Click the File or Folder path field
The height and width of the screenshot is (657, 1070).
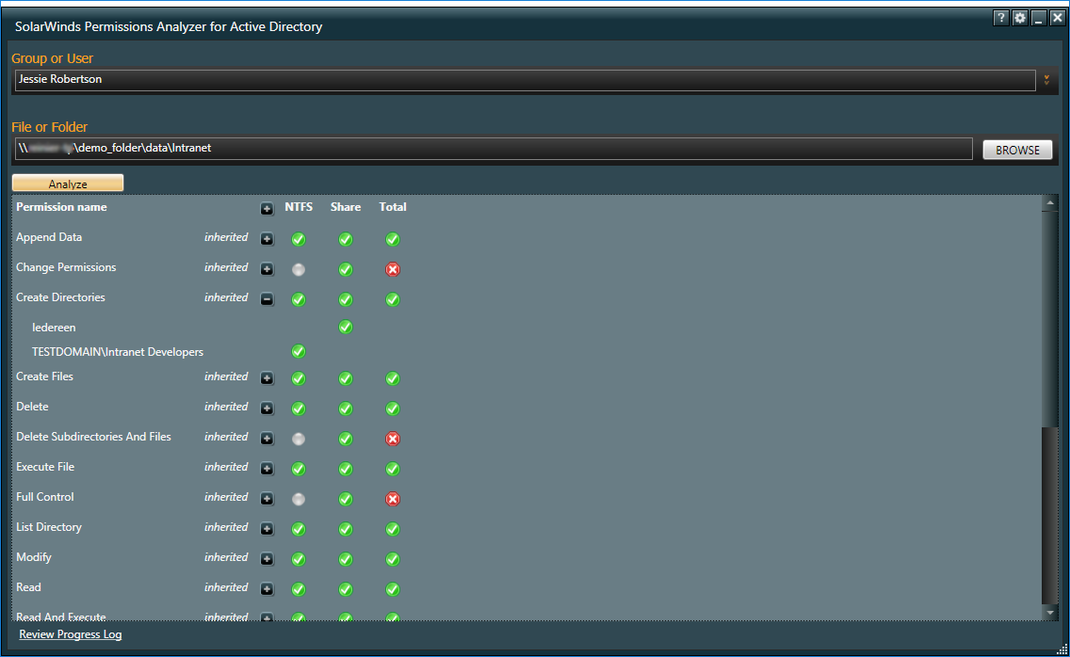(494, 148)
